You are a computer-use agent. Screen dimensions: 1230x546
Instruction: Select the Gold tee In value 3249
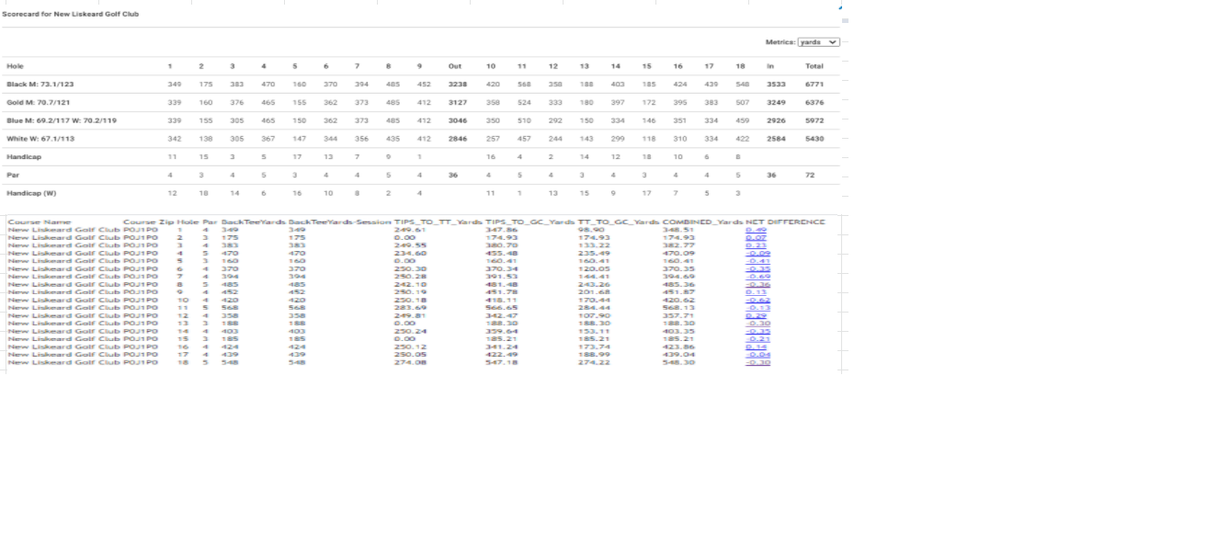(x=777, y=102)
